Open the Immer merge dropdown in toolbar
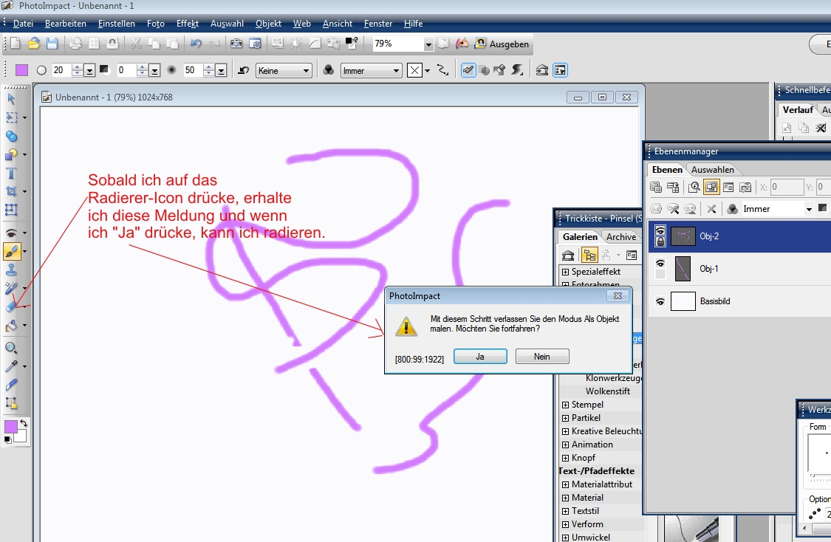This screenshot has height=542, width=831. (x=371, y=70)
